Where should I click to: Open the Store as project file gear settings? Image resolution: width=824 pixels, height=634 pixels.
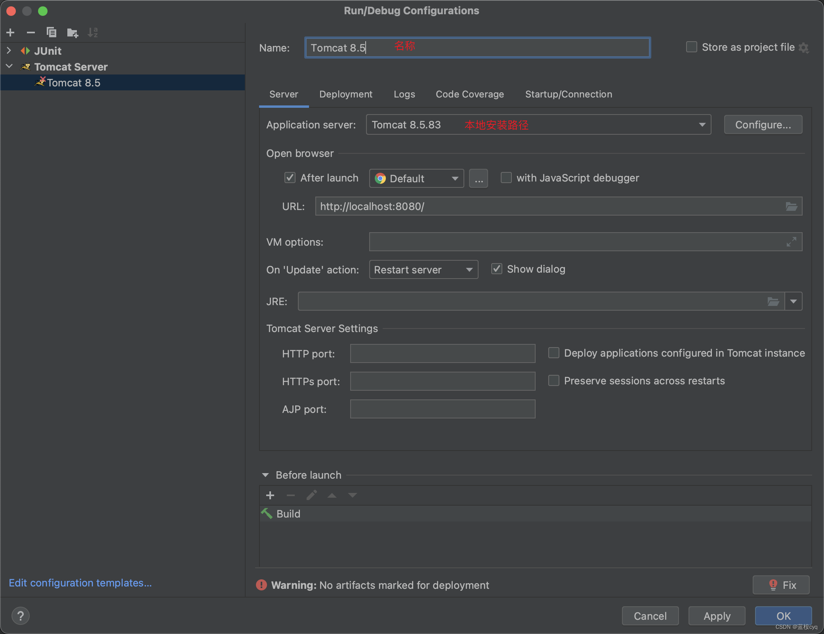point(803,48)
